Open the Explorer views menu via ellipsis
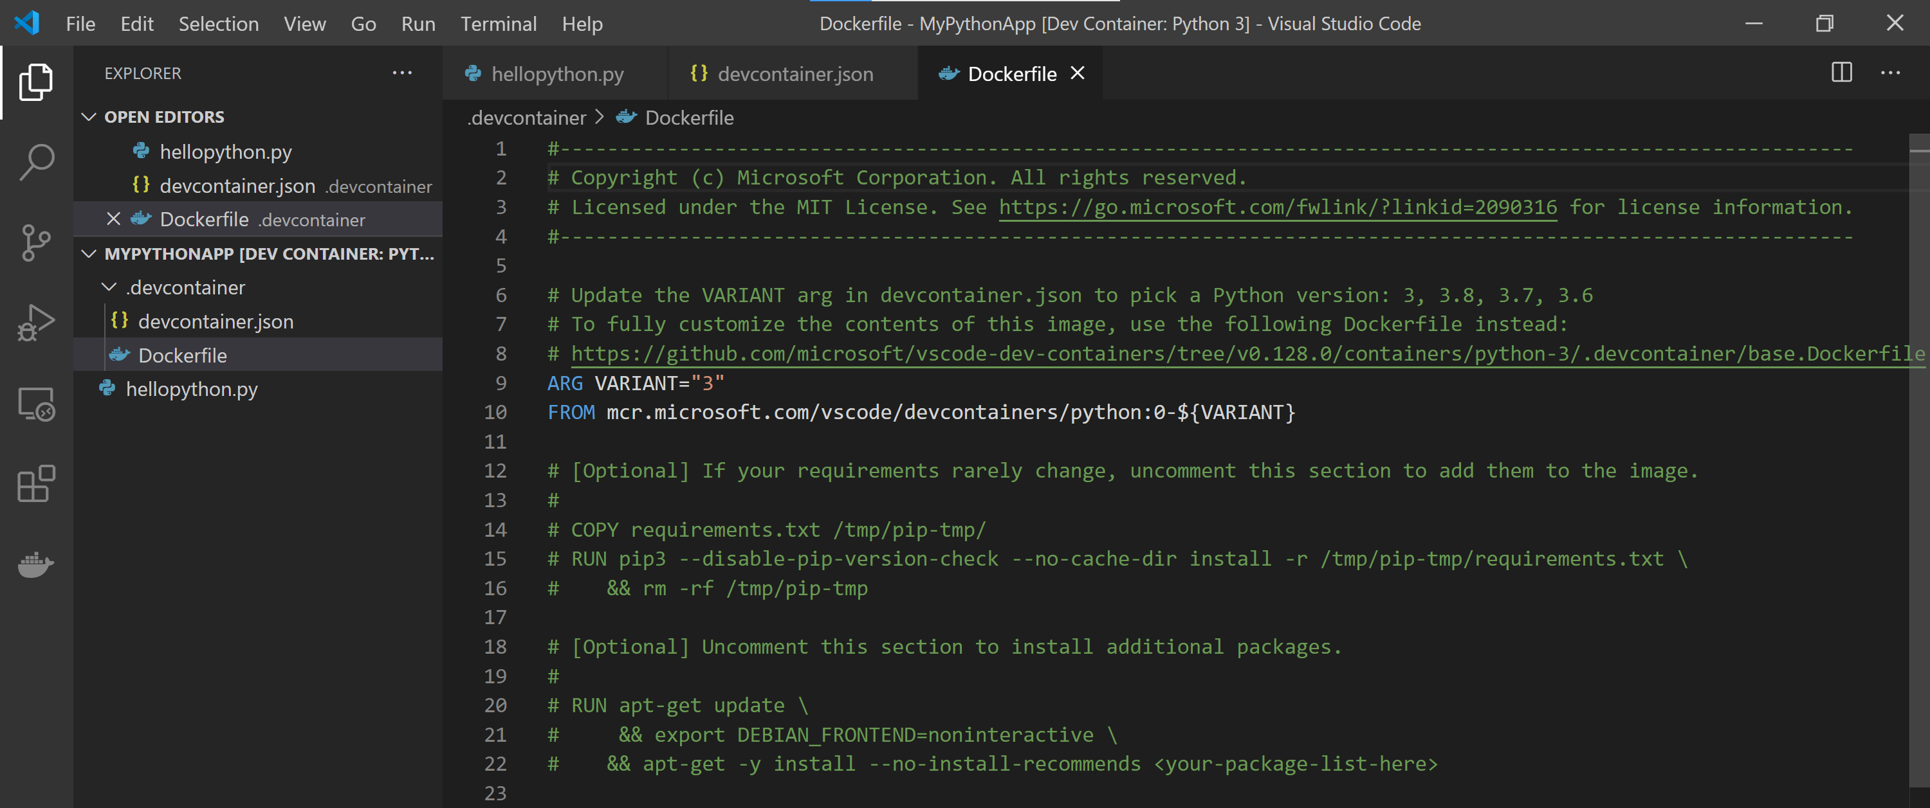The height and width of the screenshot is (808, 1930). 402,72
